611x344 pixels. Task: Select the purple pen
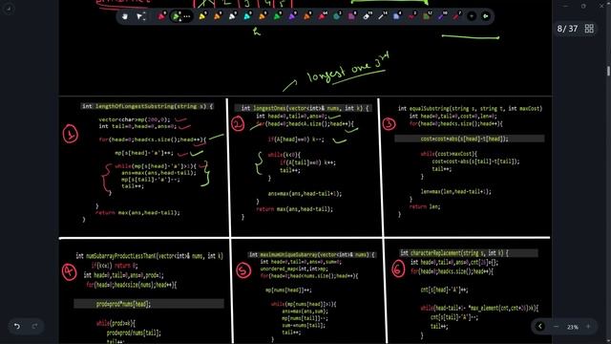coord(292,16)
